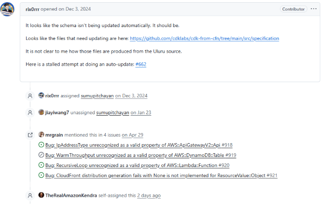This screenshot has height=206, width=323.
Task: Open the cdk-from-cfn specification GitHub link
Action: click(204, 39)
